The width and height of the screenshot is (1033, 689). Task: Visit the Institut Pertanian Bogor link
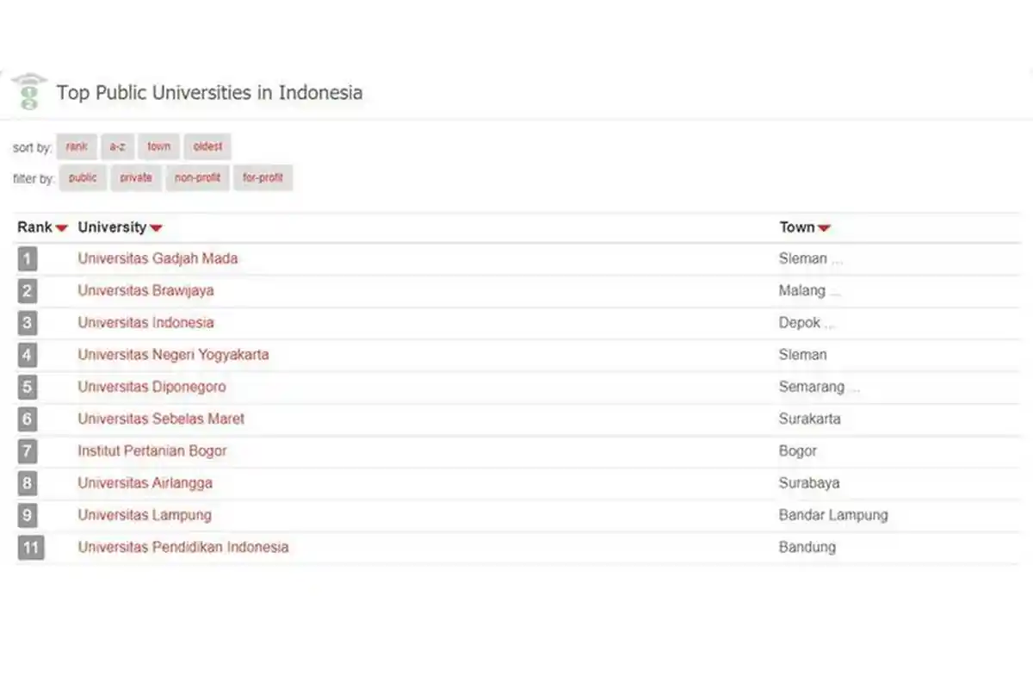[152, 451]
